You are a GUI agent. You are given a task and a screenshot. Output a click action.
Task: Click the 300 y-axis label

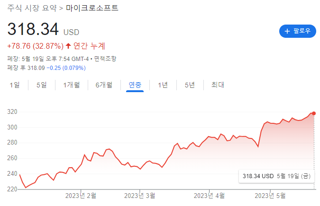pos(12,127)
